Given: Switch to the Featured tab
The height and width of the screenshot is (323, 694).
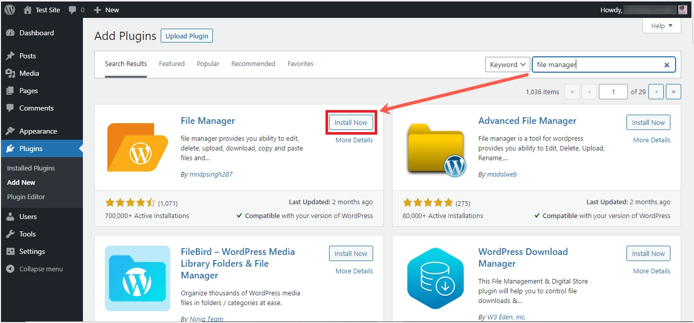Looking at the screenshot, I should 171,64.
